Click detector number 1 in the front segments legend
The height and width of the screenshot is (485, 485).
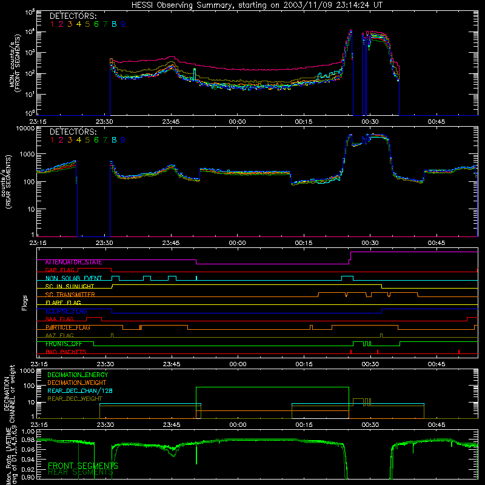tap(52, 24)
